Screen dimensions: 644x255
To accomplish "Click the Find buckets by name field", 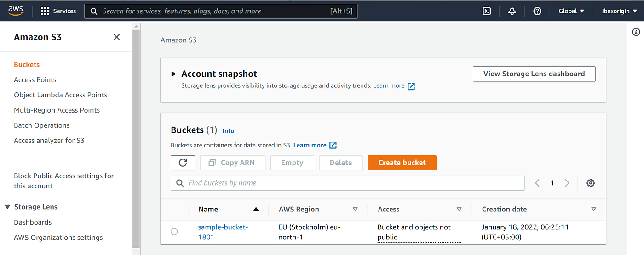I will (347, 183).
